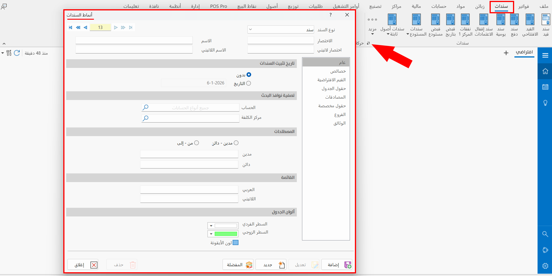Open the قبض بتاريخ voucher icon
The height and width of the screenshot is (276, 552).
(x=451, y=25)
